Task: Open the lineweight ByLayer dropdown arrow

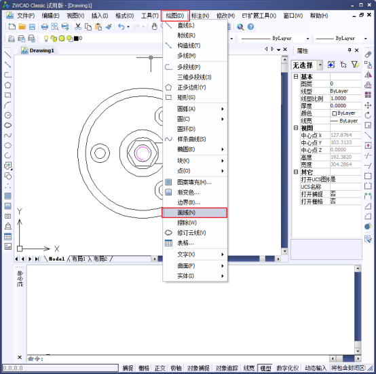Action: (365, 39)
